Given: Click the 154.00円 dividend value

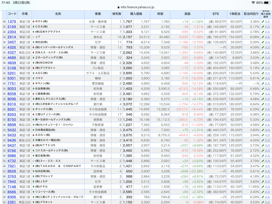Looking at the screenshot, I should pyautogui.click(x=235, y=37).
